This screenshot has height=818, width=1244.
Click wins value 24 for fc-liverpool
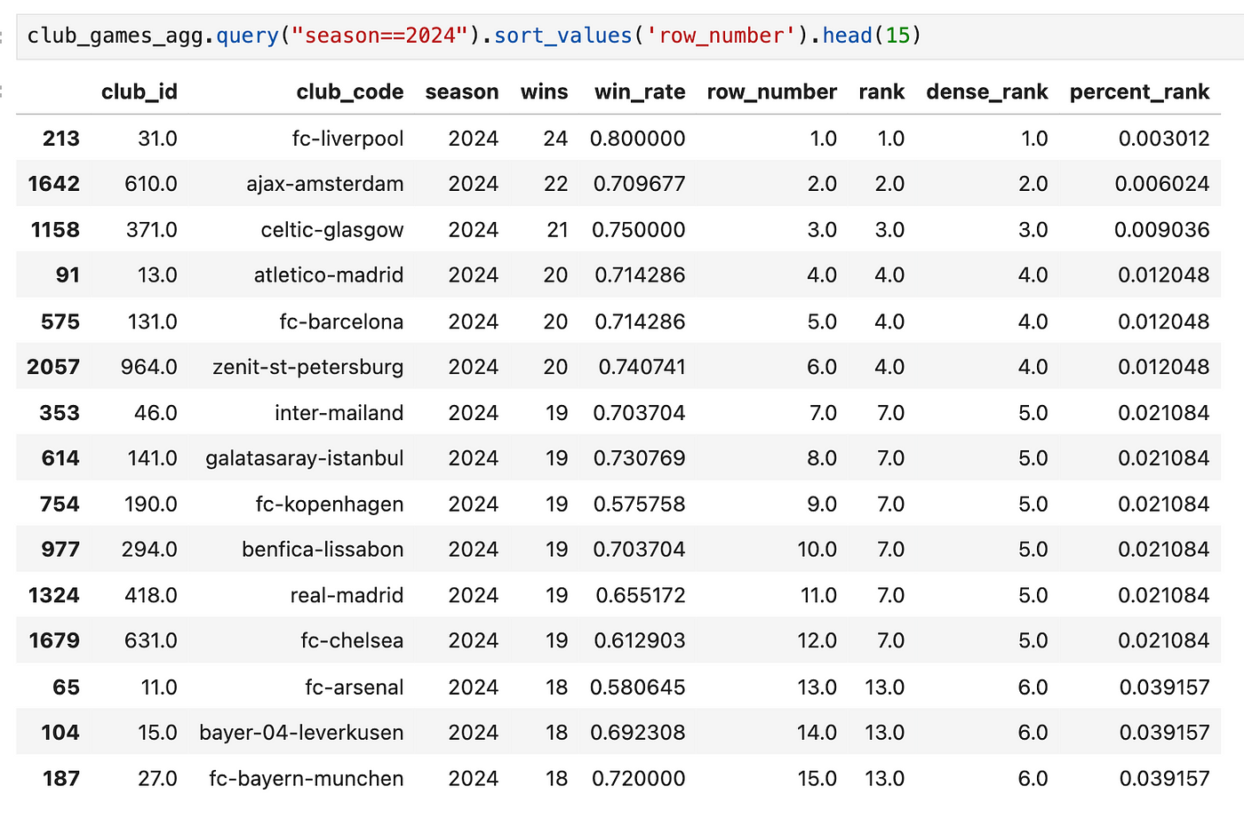click(556, 139)
